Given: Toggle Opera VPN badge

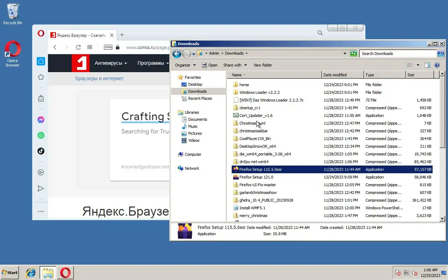Looking at the screenshot, I should click(x=108, y=47).
